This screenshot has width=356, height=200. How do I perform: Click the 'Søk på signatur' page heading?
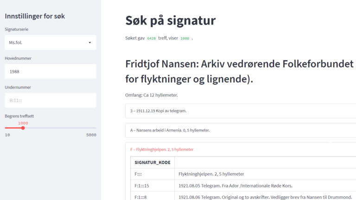171,20
